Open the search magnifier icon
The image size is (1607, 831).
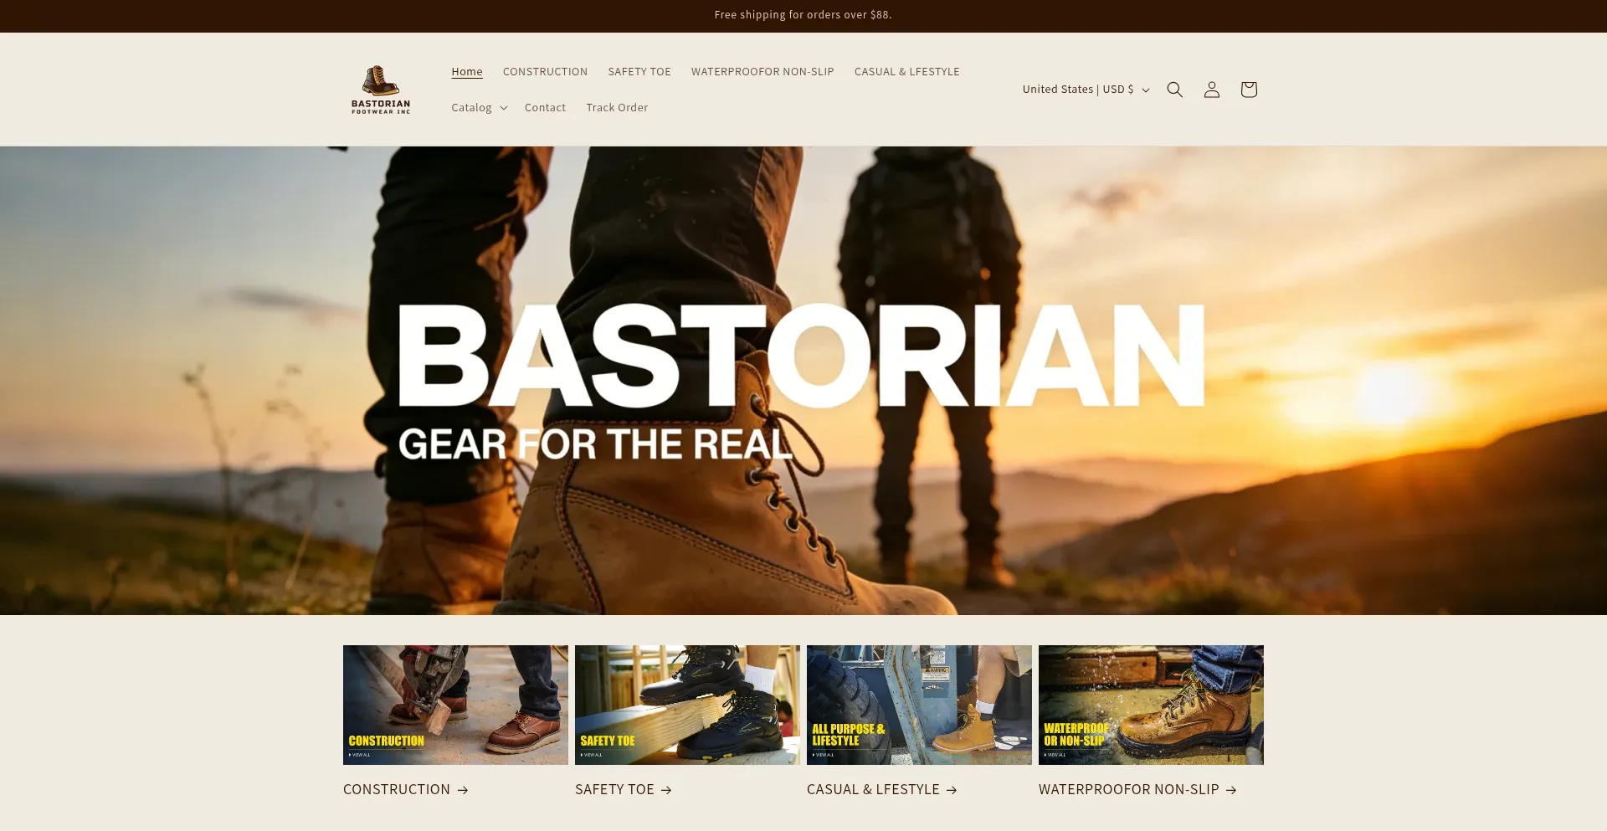coord(1174,90)
